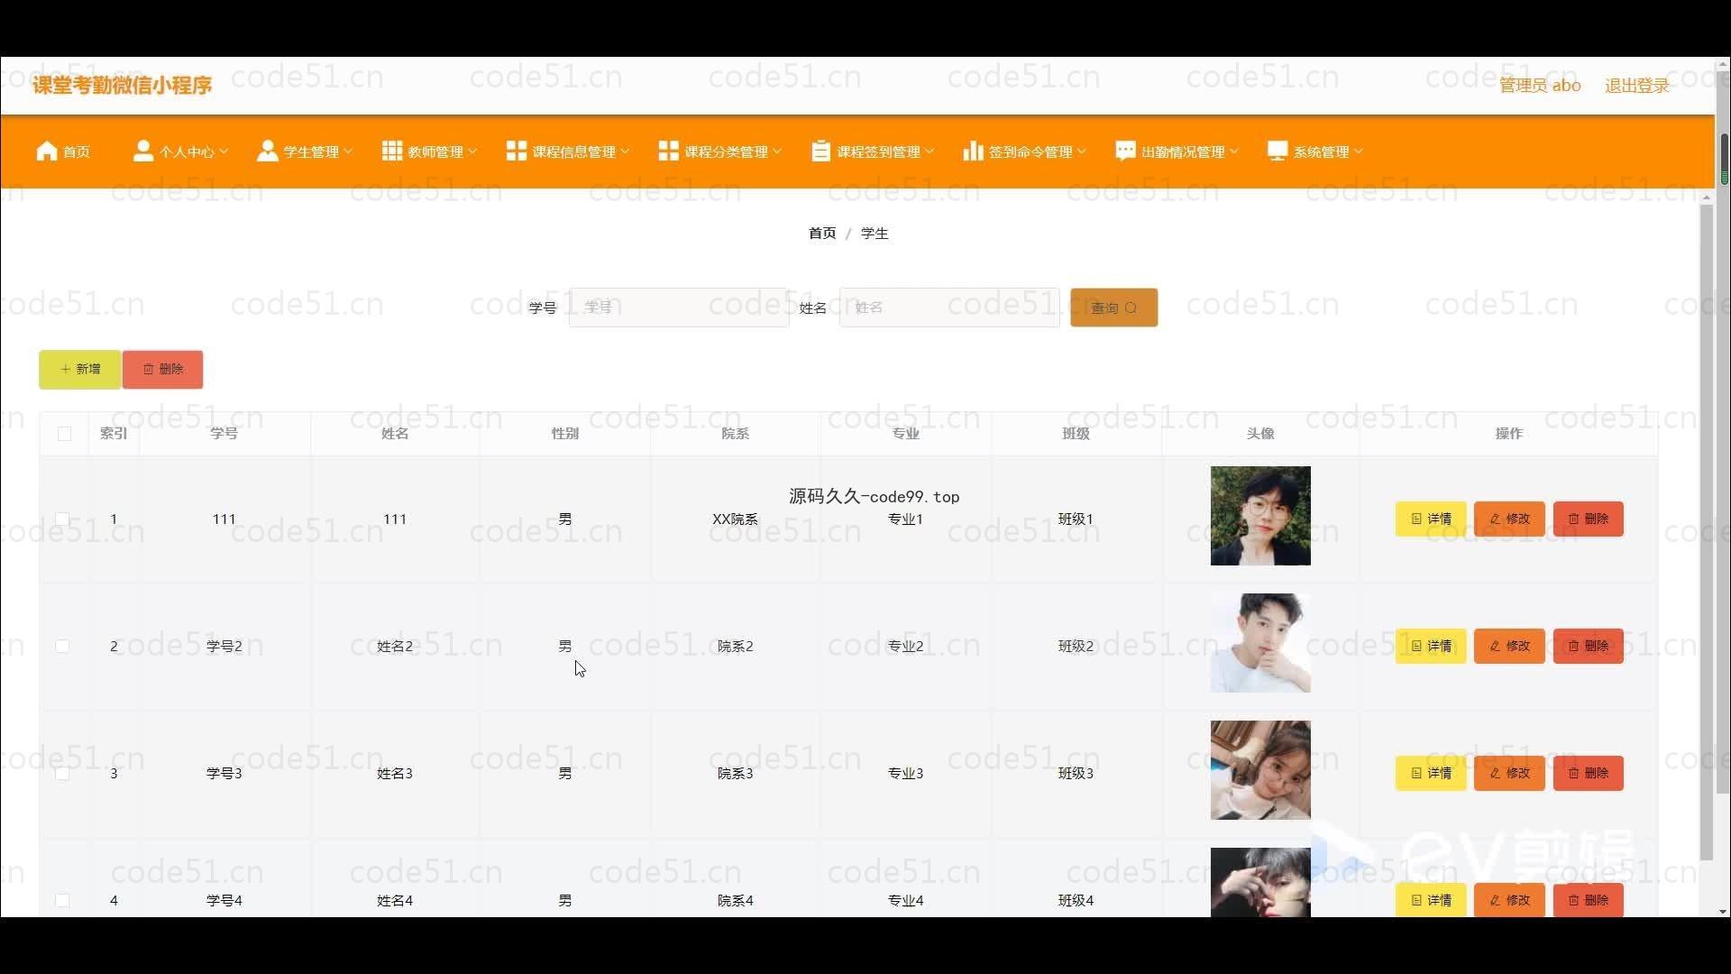Viewport: 1731px width, 974px height.
Task: Click the home house icon in navbar
Action: (47, 152)
